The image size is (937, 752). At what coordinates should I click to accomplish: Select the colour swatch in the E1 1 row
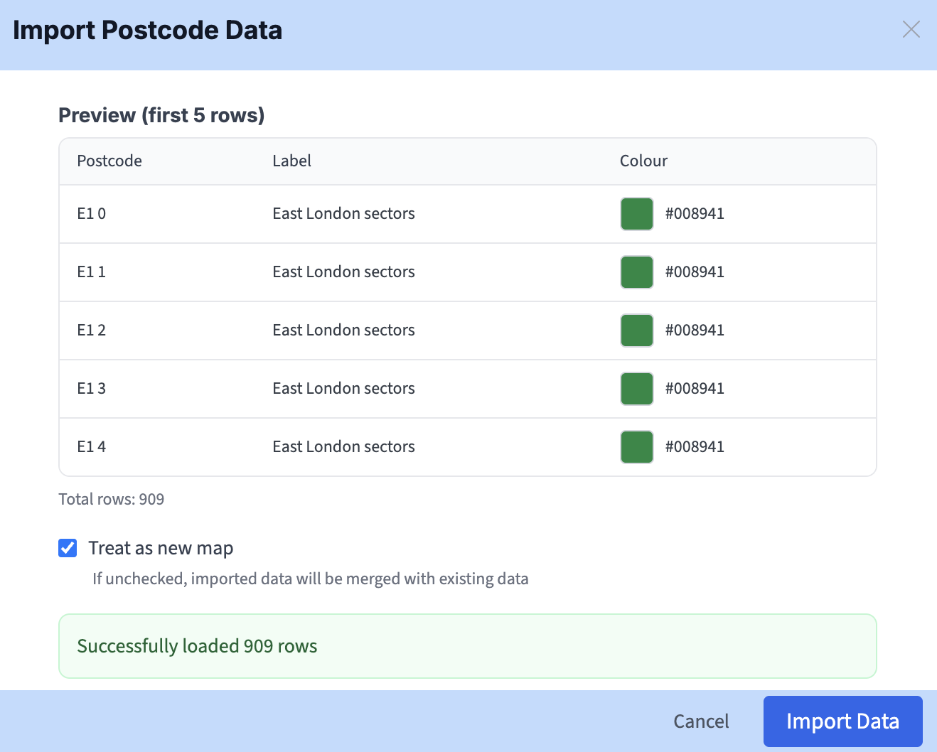click(x=636, y=272)
